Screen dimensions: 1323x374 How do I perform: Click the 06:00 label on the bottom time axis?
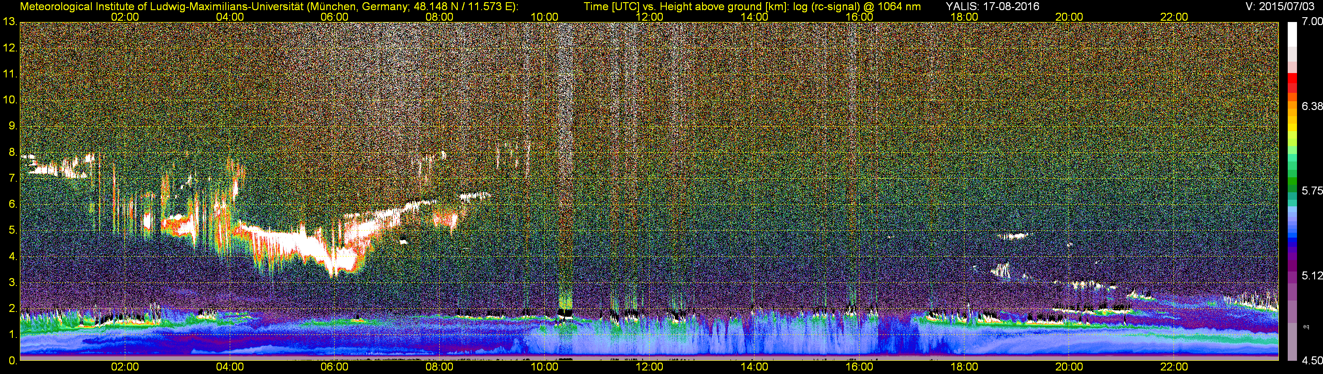(x=334, y=367)
